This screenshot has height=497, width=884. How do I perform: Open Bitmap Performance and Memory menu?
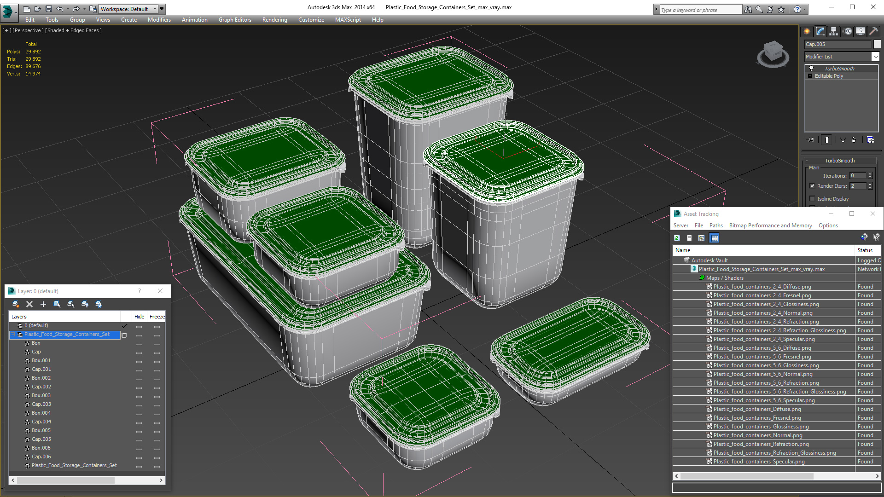770,225
